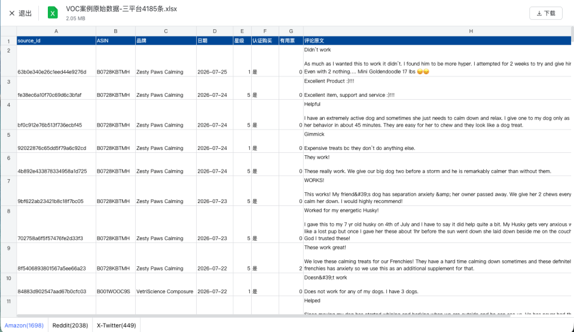This screenshot has height=332, width=574.
Task: Select column E header
Action: point(242,32)
